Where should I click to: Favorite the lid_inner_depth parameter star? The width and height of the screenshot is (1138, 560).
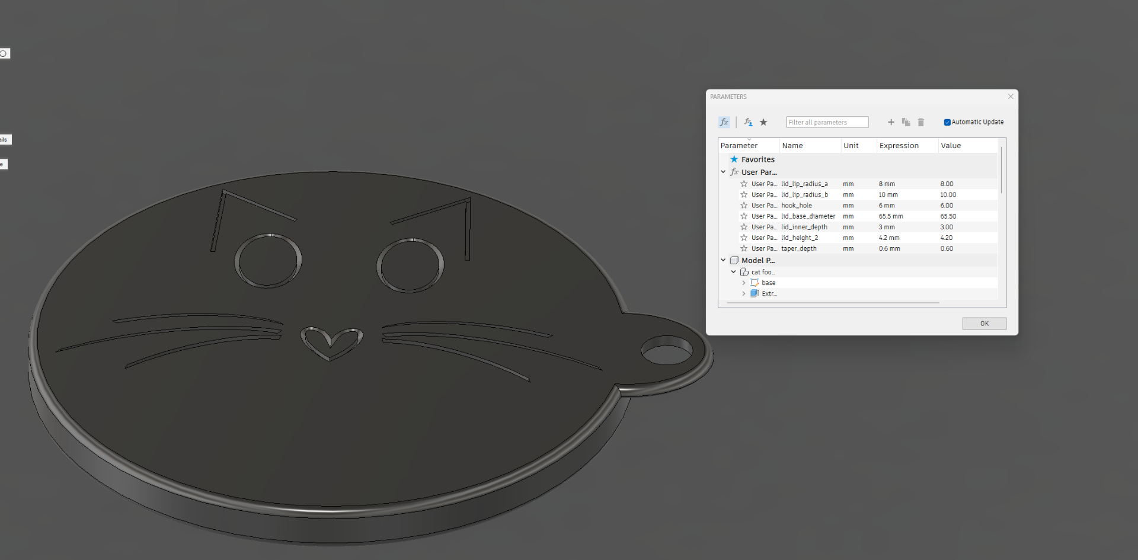[744, 227]
